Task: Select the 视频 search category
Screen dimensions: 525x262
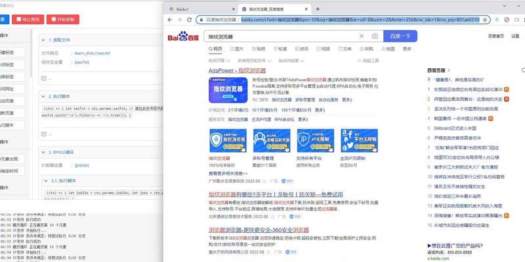Action: [x=324, y=48]
